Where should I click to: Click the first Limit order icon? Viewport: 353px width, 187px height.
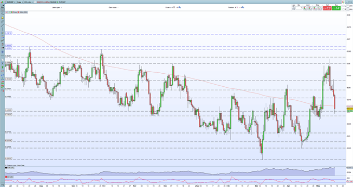pyautogui.click(x=305, y=8)
